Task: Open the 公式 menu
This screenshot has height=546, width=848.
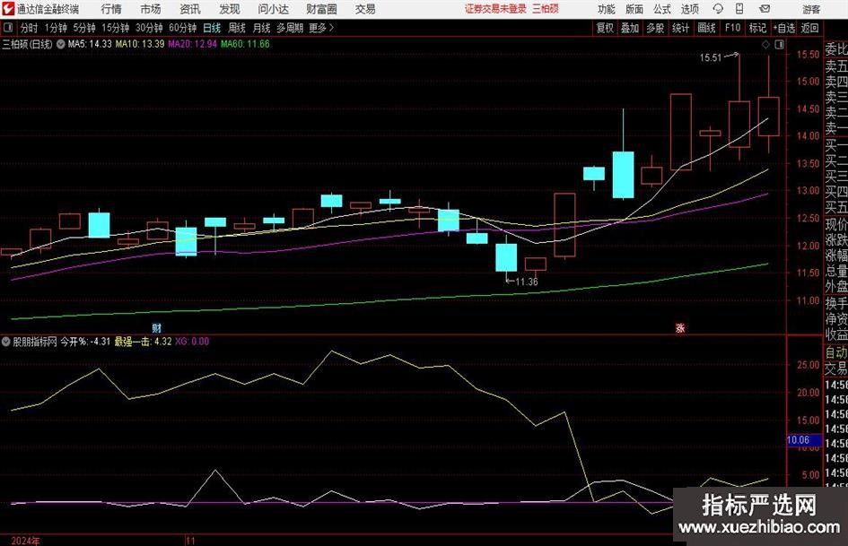Action: click(x=661, y=9)
